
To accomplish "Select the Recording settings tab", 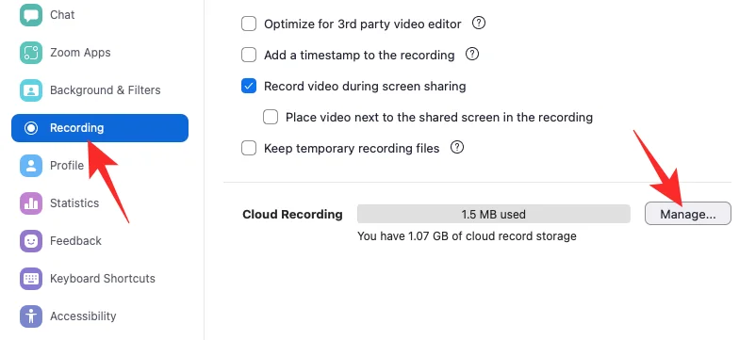I will tap(100, 128).
